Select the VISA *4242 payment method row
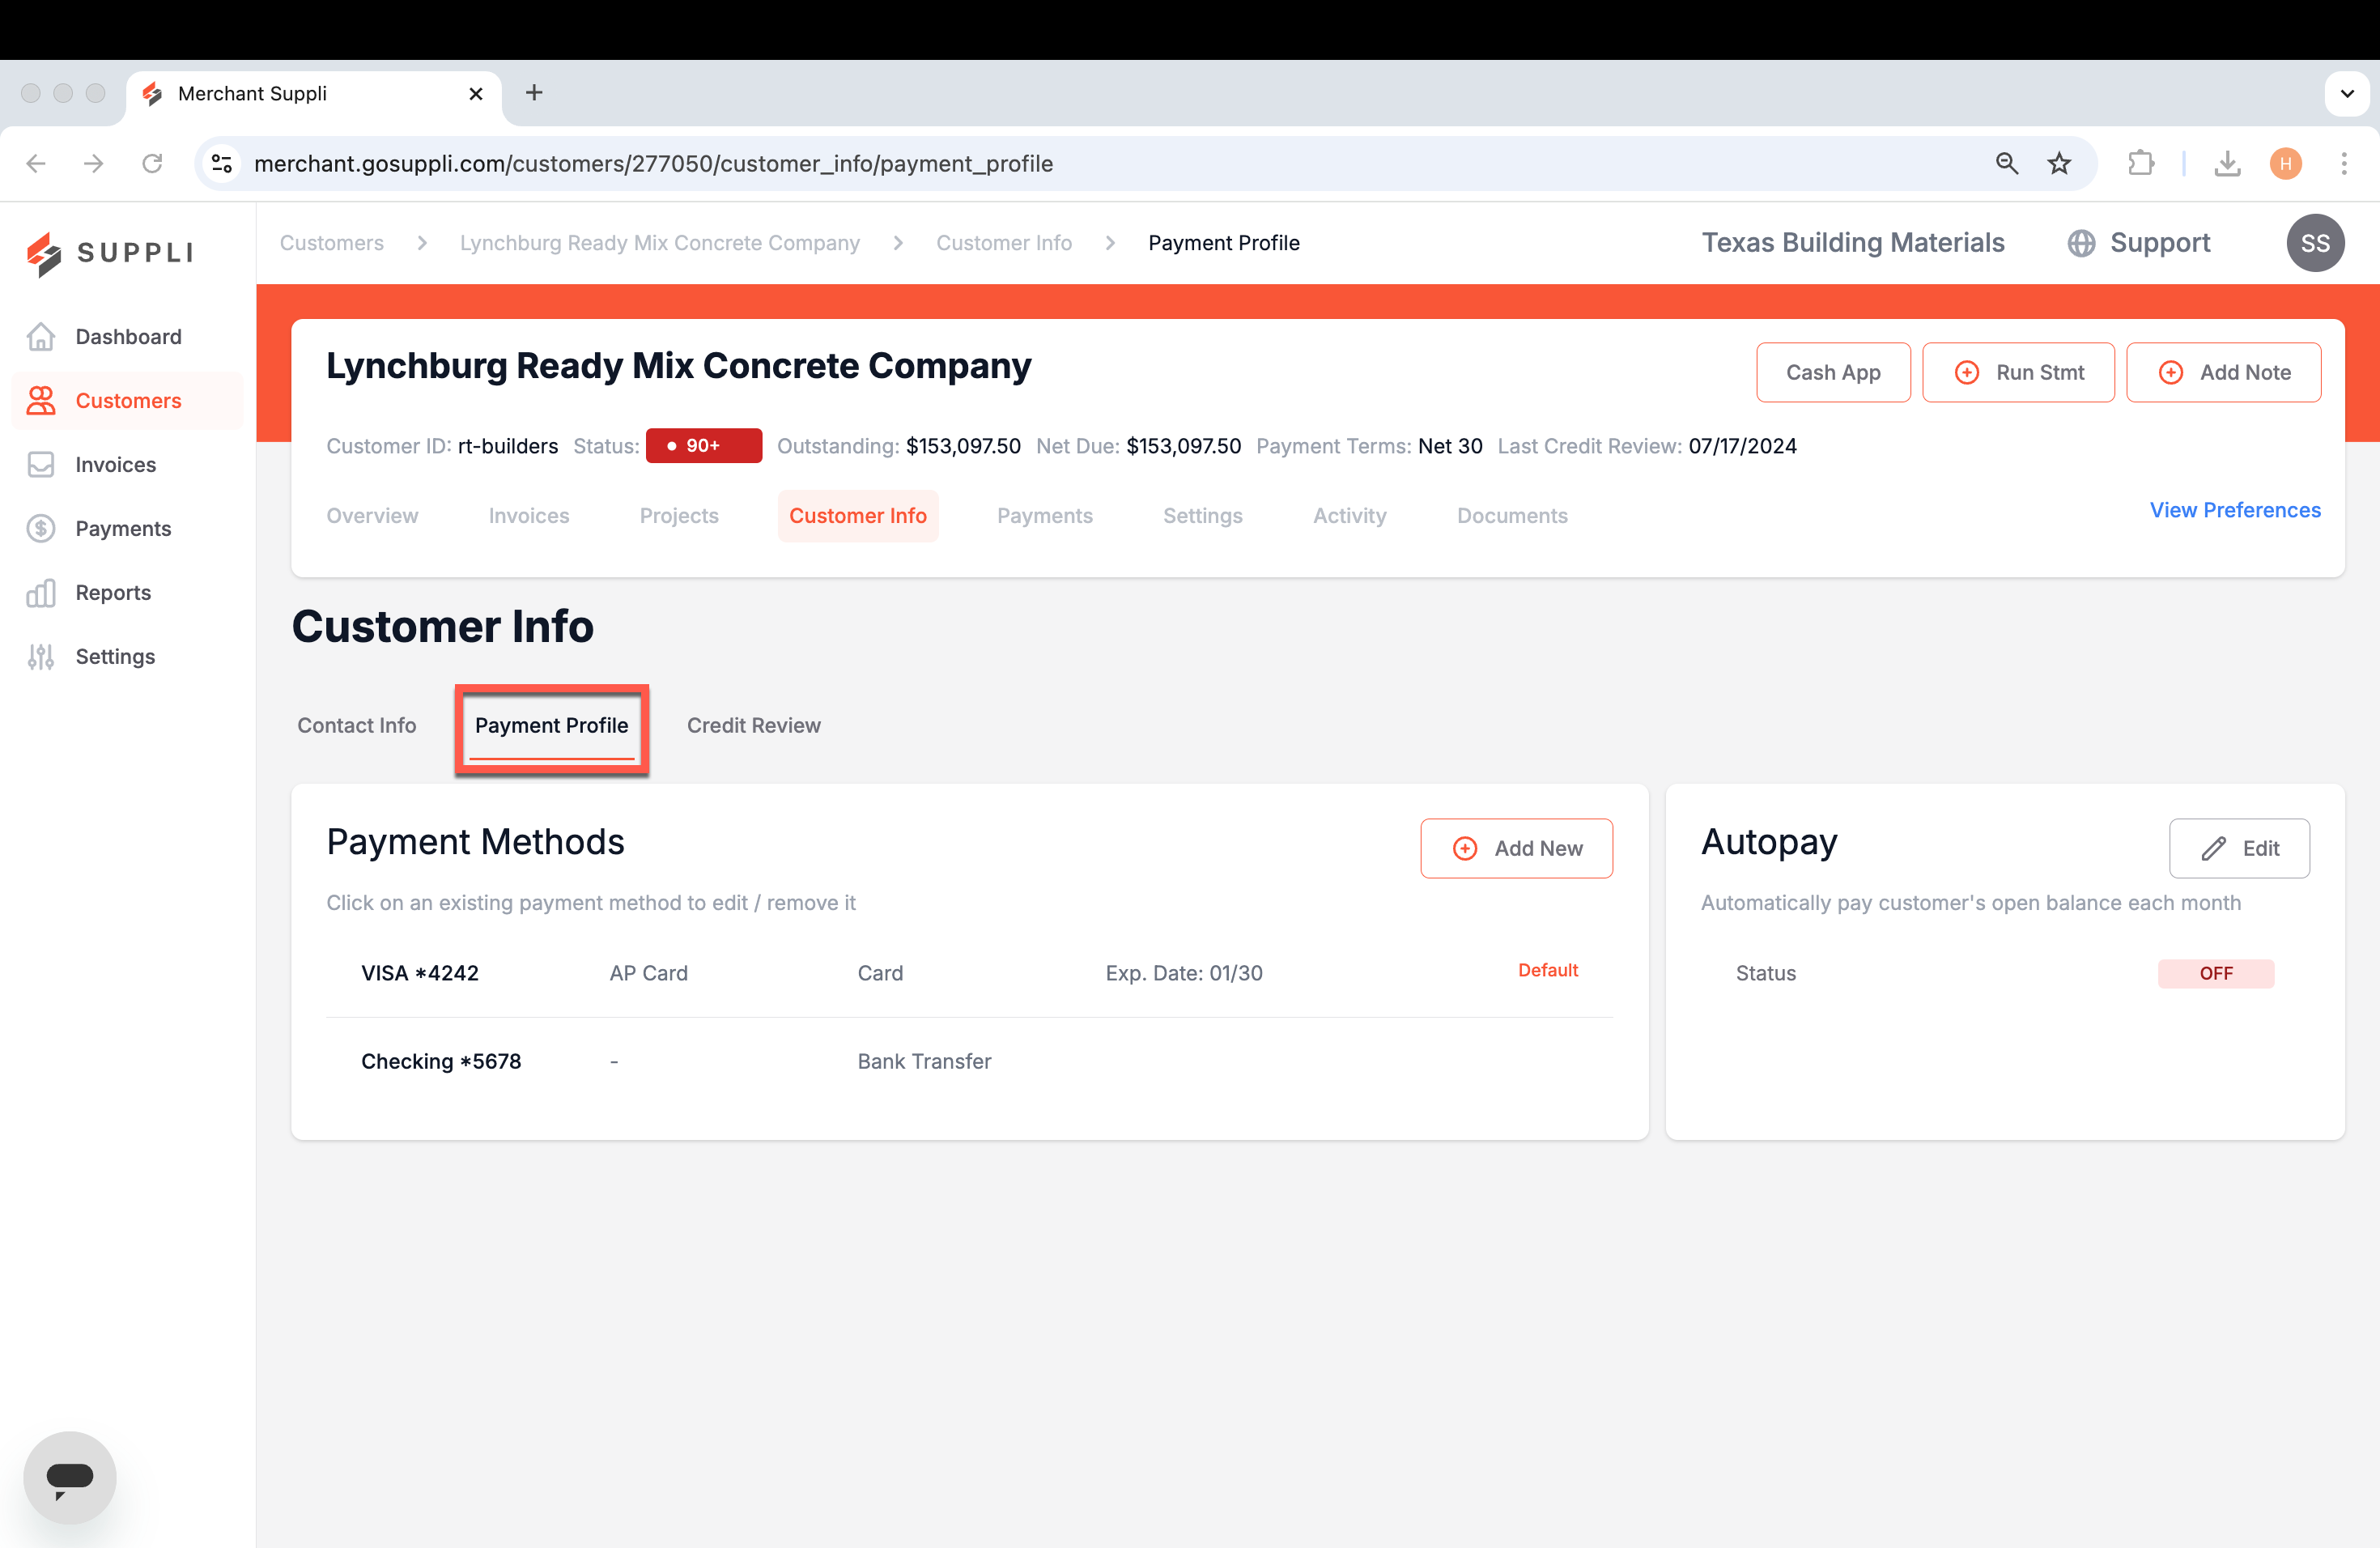This screenshot has width=2380, height=1548. point(969,973)
